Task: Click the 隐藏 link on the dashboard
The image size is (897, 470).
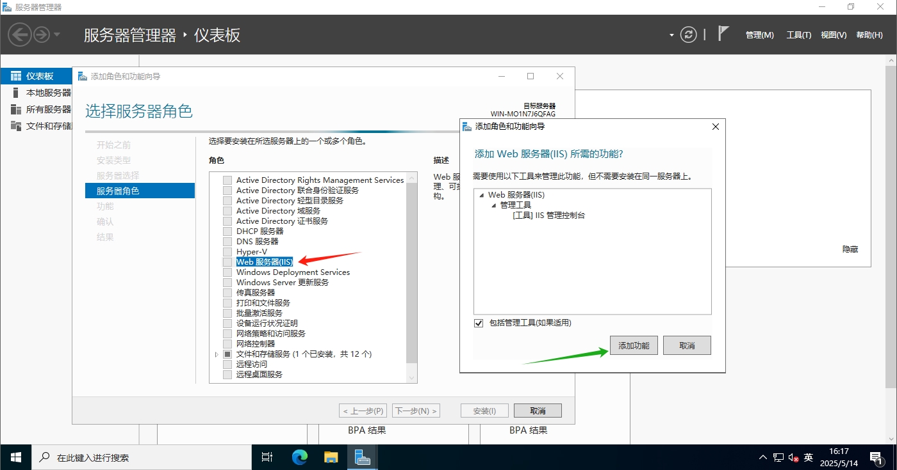Action: [850, 249]
